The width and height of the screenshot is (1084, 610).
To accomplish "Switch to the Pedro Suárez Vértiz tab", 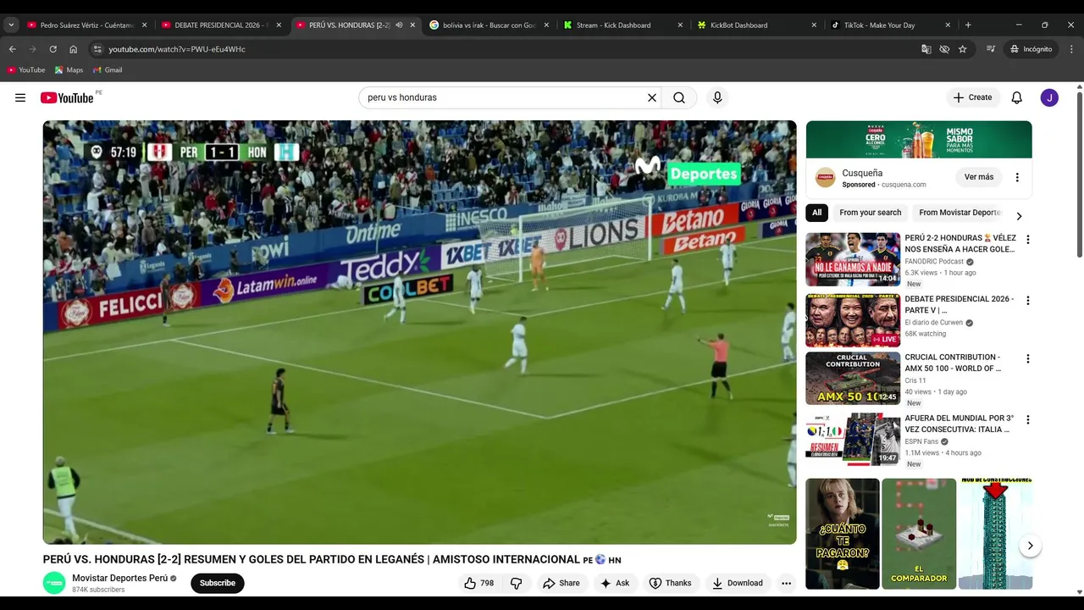I will [87, 25].
